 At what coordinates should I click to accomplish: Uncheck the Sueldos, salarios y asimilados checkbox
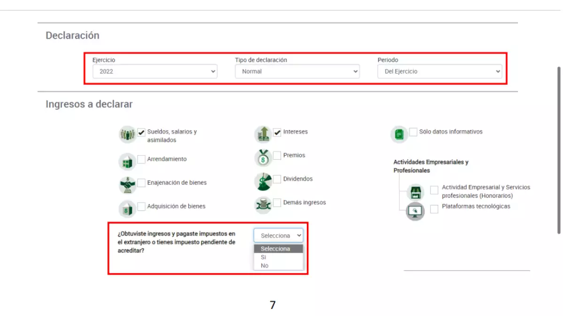(x=141, y=133)
